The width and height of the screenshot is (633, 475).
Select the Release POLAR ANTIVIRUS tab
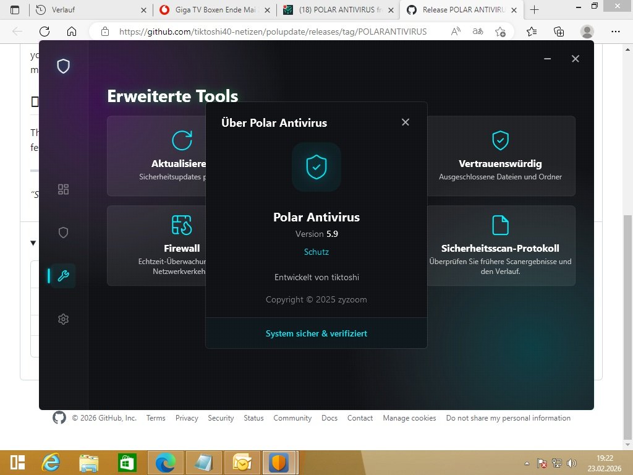click(461, 10)
